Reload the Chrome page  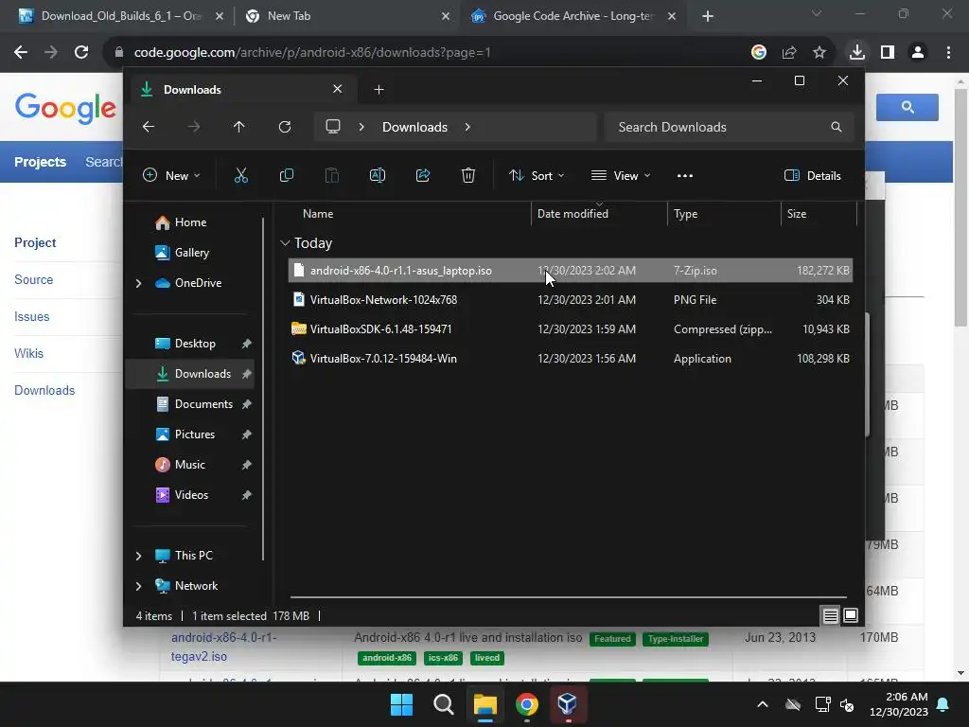click(81, 52)
